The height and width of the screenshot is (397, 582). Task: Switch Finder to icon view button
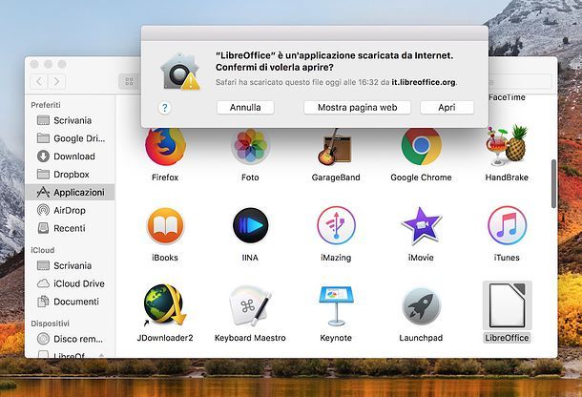pyautogui.click(x=129, y=81)
